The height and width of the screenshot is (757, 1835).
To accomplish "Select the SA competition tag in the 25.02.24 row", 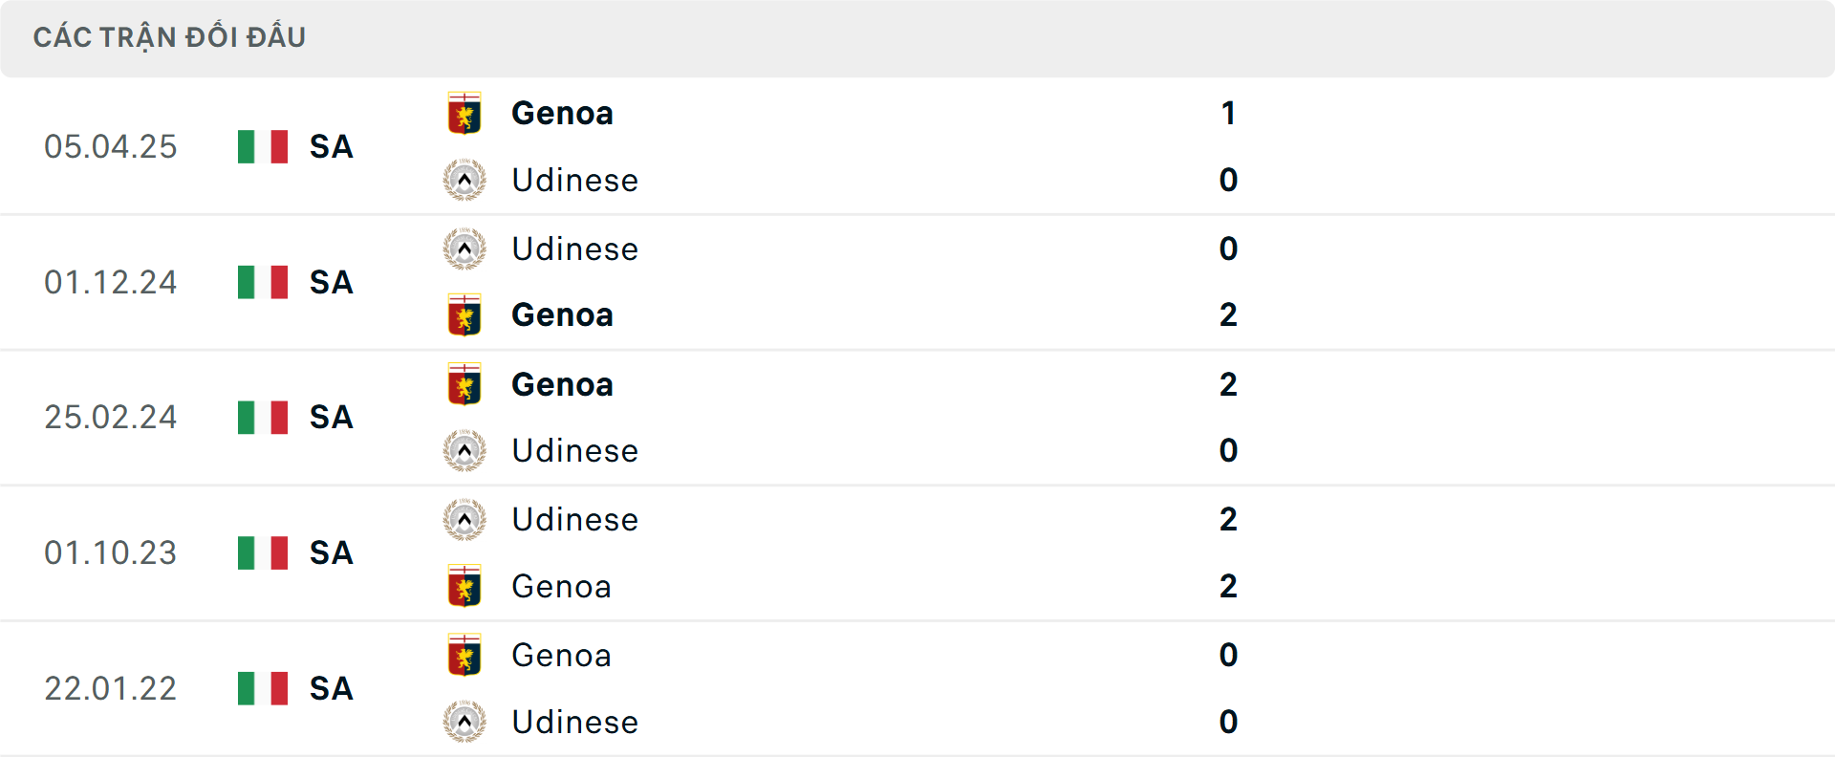I will click(330, 417).
